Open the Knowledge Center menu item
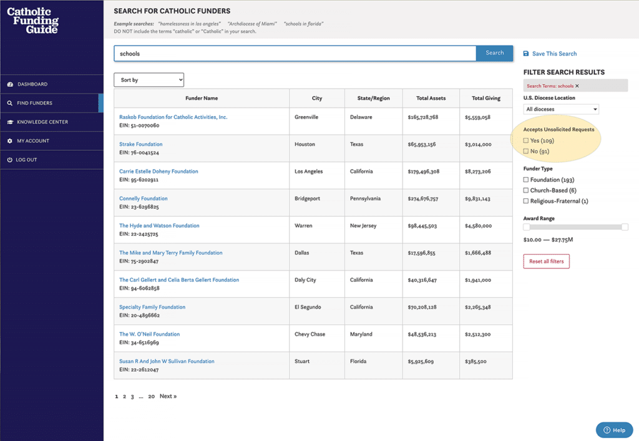 click(52, 122)
